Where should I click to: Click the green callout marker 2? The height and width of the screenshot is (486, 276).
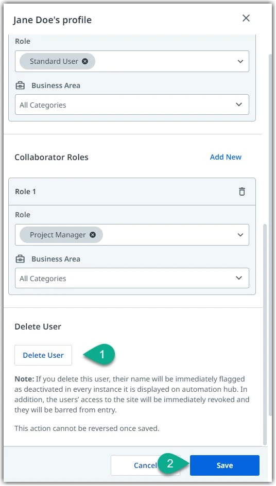173,463
